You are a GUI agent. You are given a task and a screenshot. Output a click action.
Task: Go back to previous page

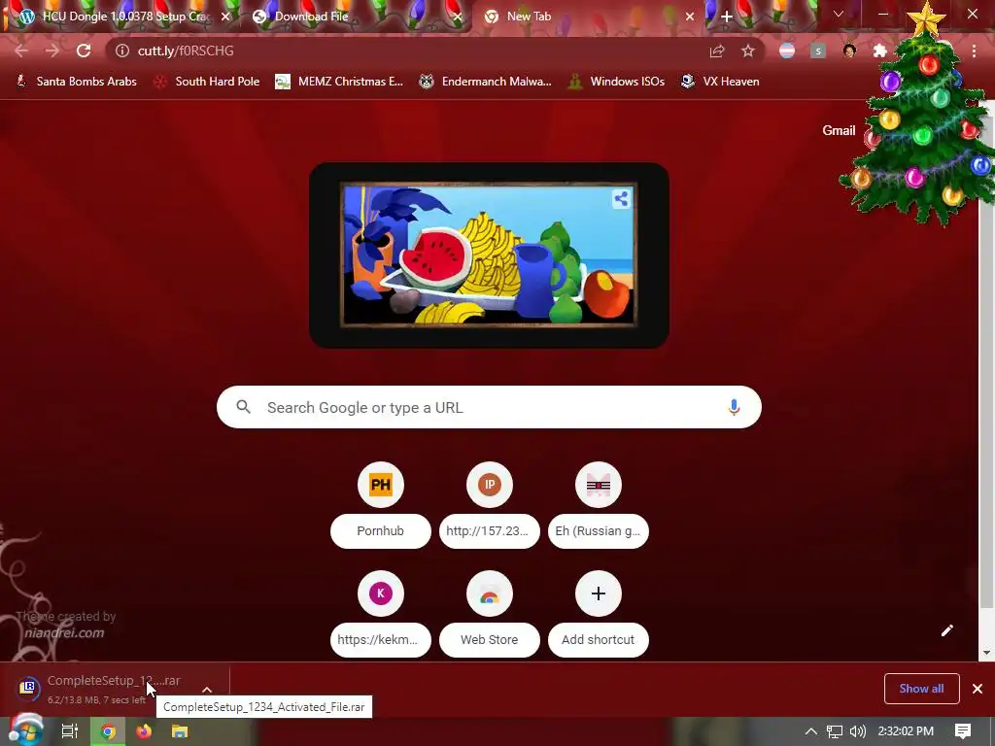21,51
